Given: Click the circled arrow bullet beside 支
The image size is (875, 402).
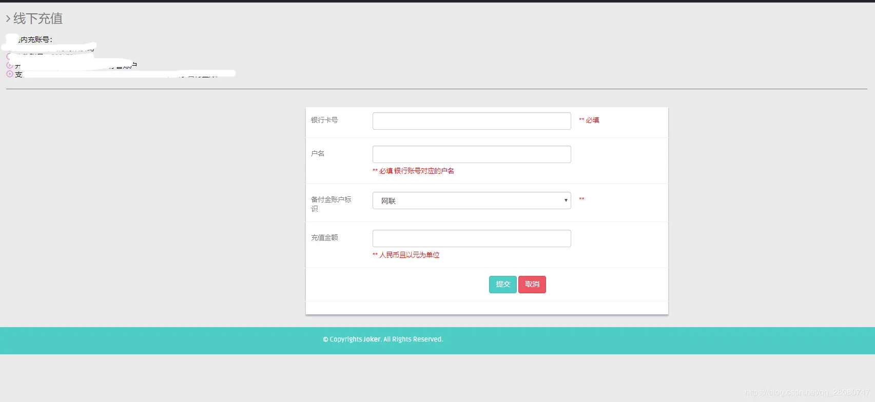Looking at the screenshot, I should (x=10, y=74).
